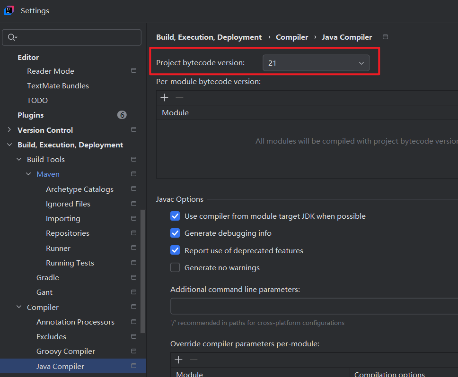Click the IntelliJ IDEA logo icon
This screenshot has height=377, width=458.
pos(9,10)
